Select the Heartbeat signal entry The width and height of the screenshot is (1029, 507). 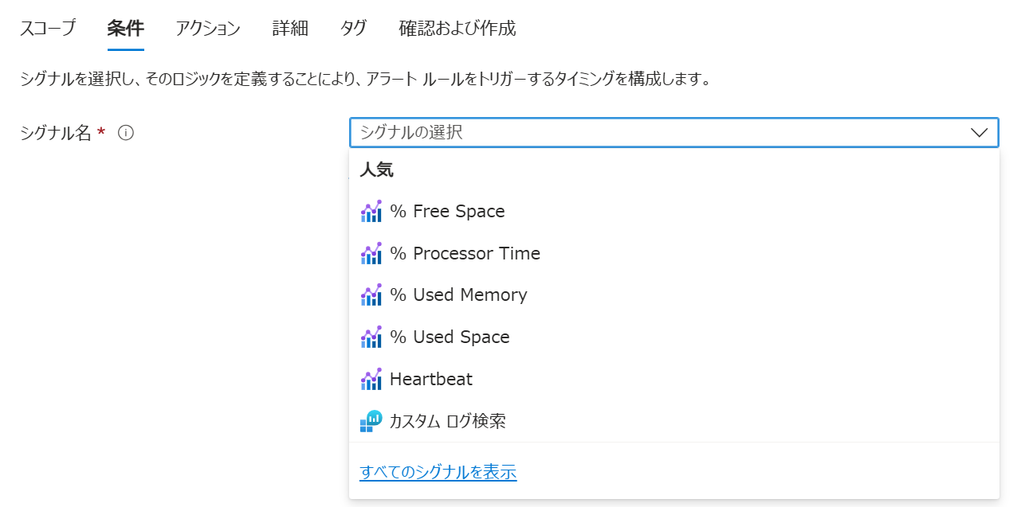coord(431,379)
